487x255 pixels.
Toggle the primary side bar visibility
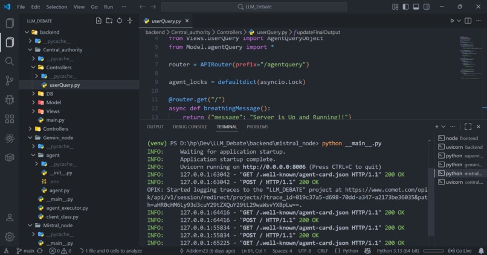tap(405, 7)
